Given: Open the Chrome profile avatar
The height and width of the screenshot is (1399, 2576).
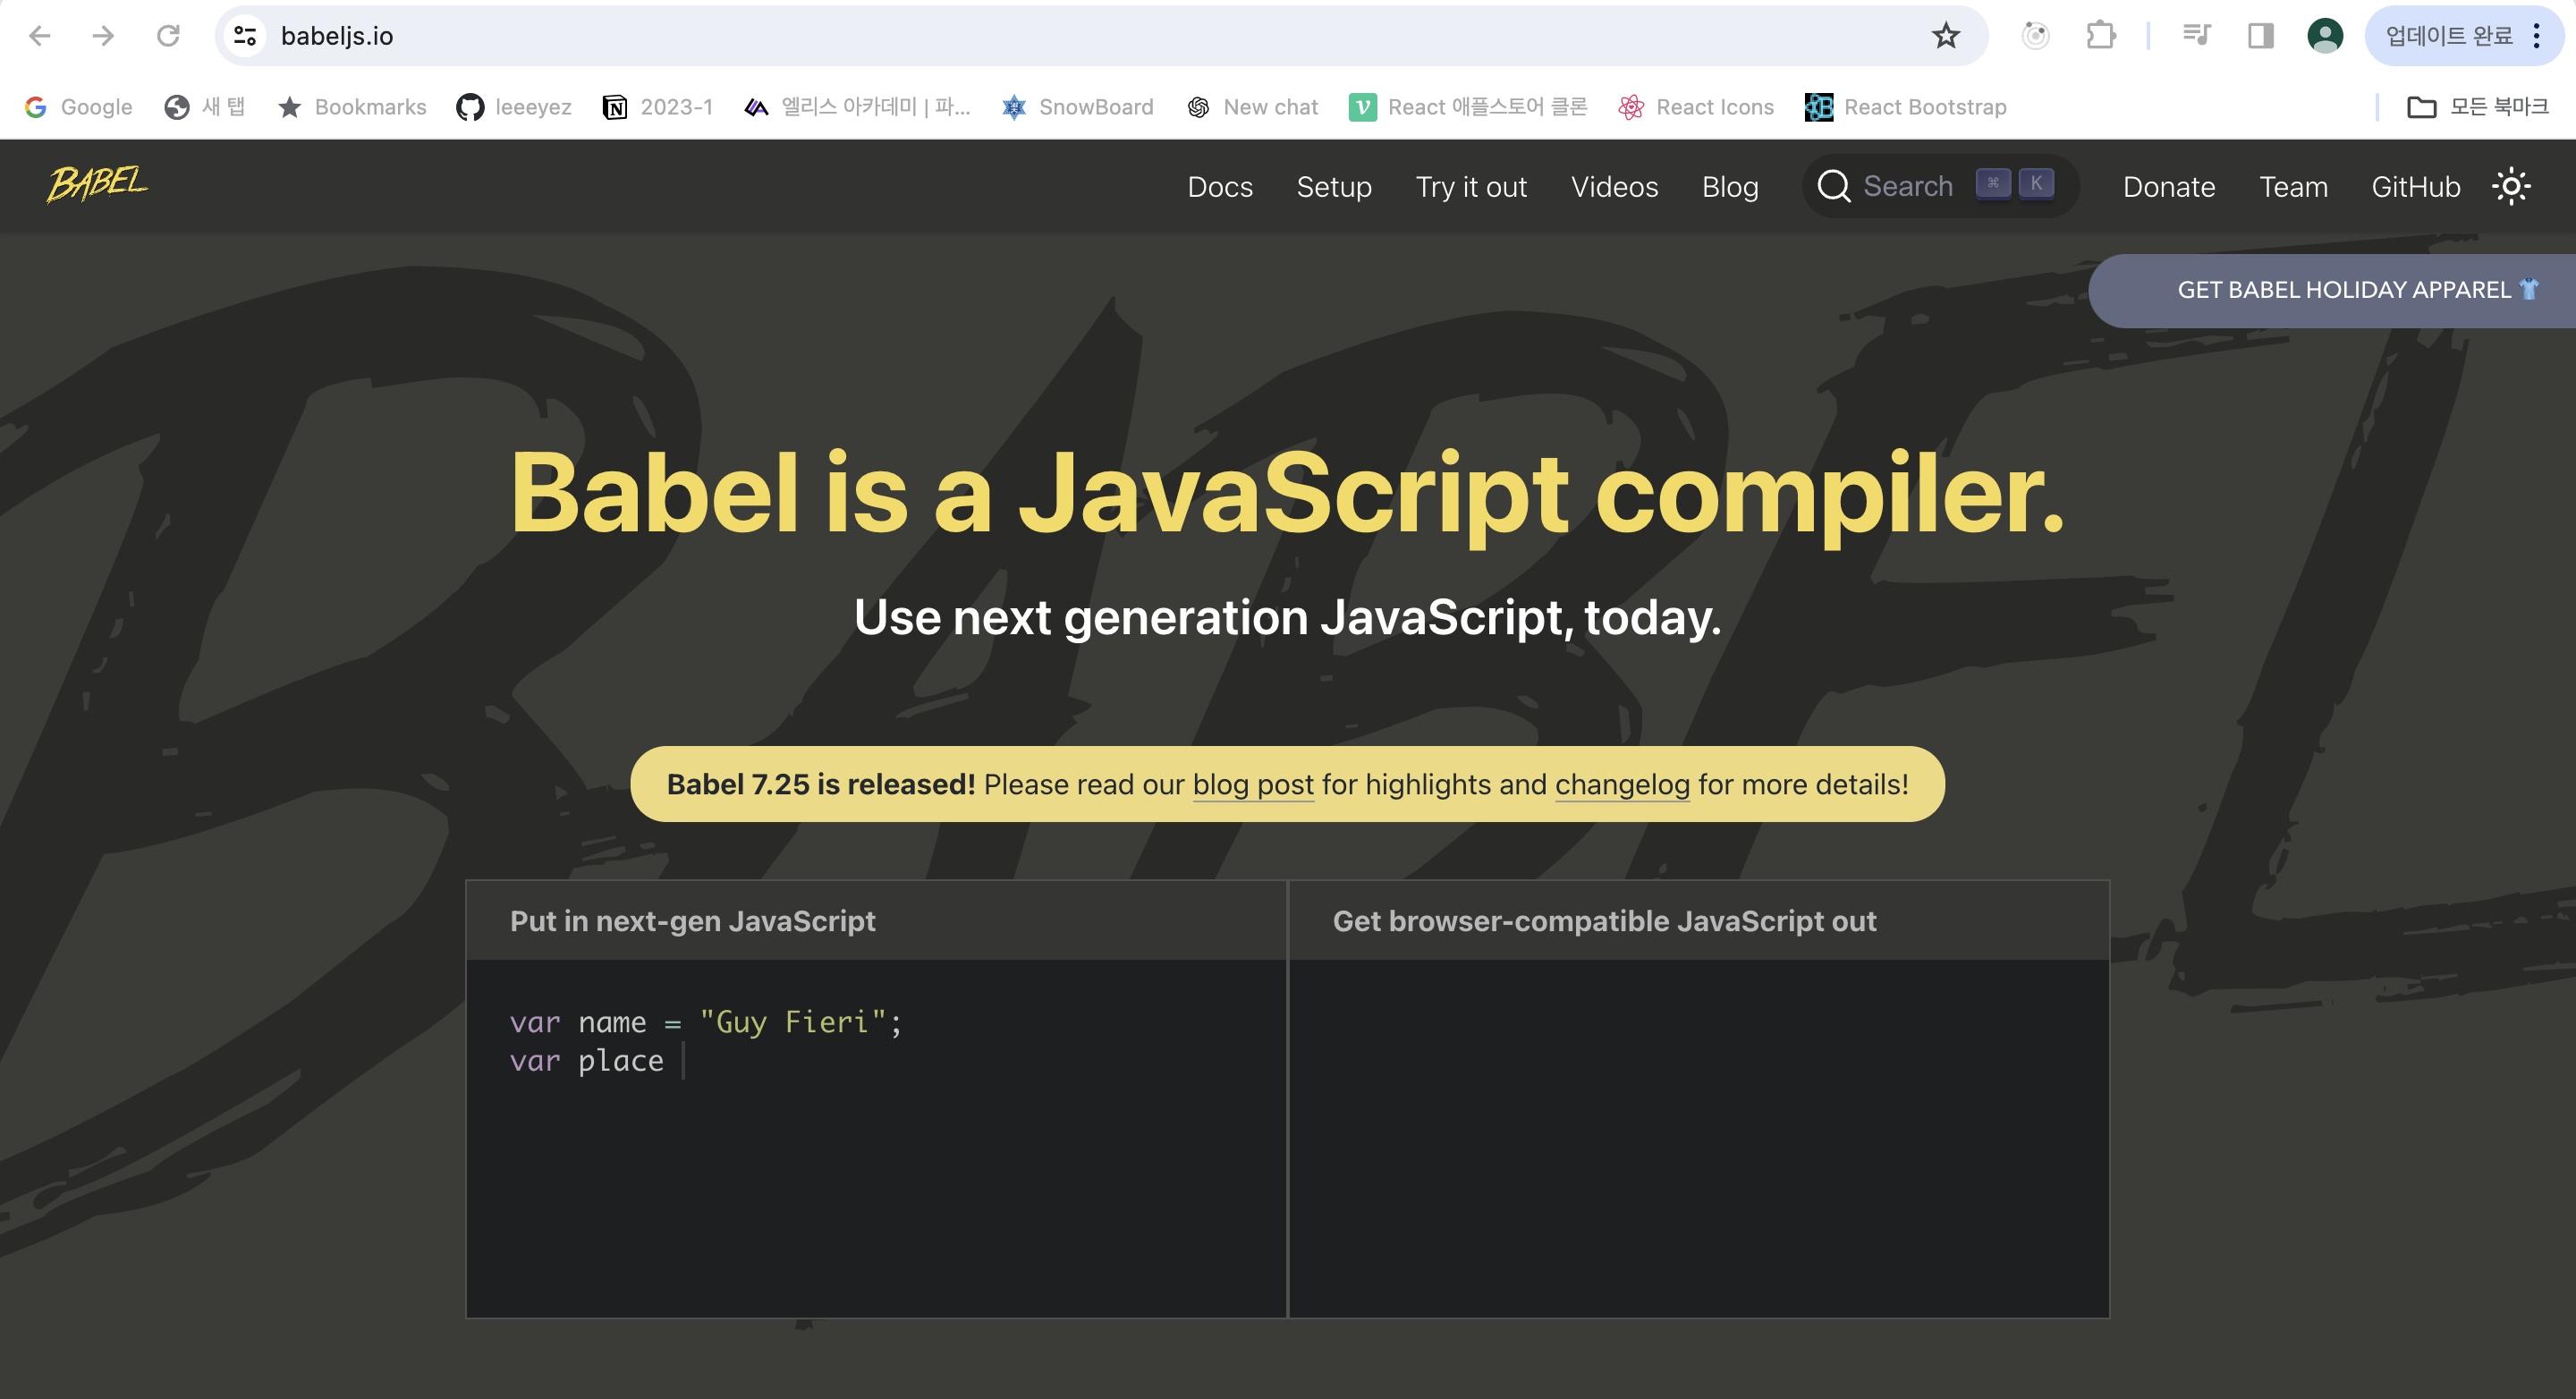Looking at the screenshot, I should [2325, 36].
